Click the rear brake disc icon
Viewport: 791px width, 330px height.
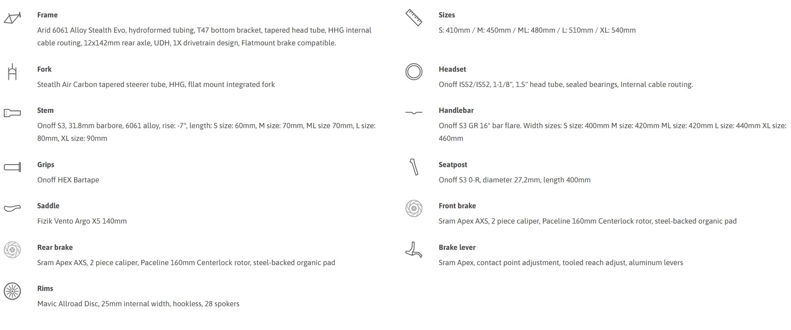[x=12, y=250]
